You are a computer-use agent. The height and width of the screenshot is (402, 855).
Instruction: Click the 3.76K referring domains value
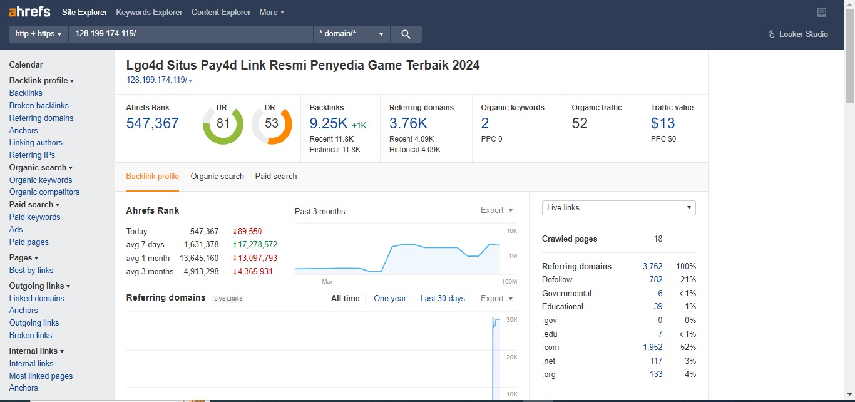[408, 123]
